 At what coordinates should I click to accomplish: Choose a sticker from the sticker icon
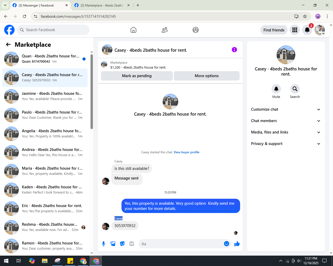coord(122,244)
